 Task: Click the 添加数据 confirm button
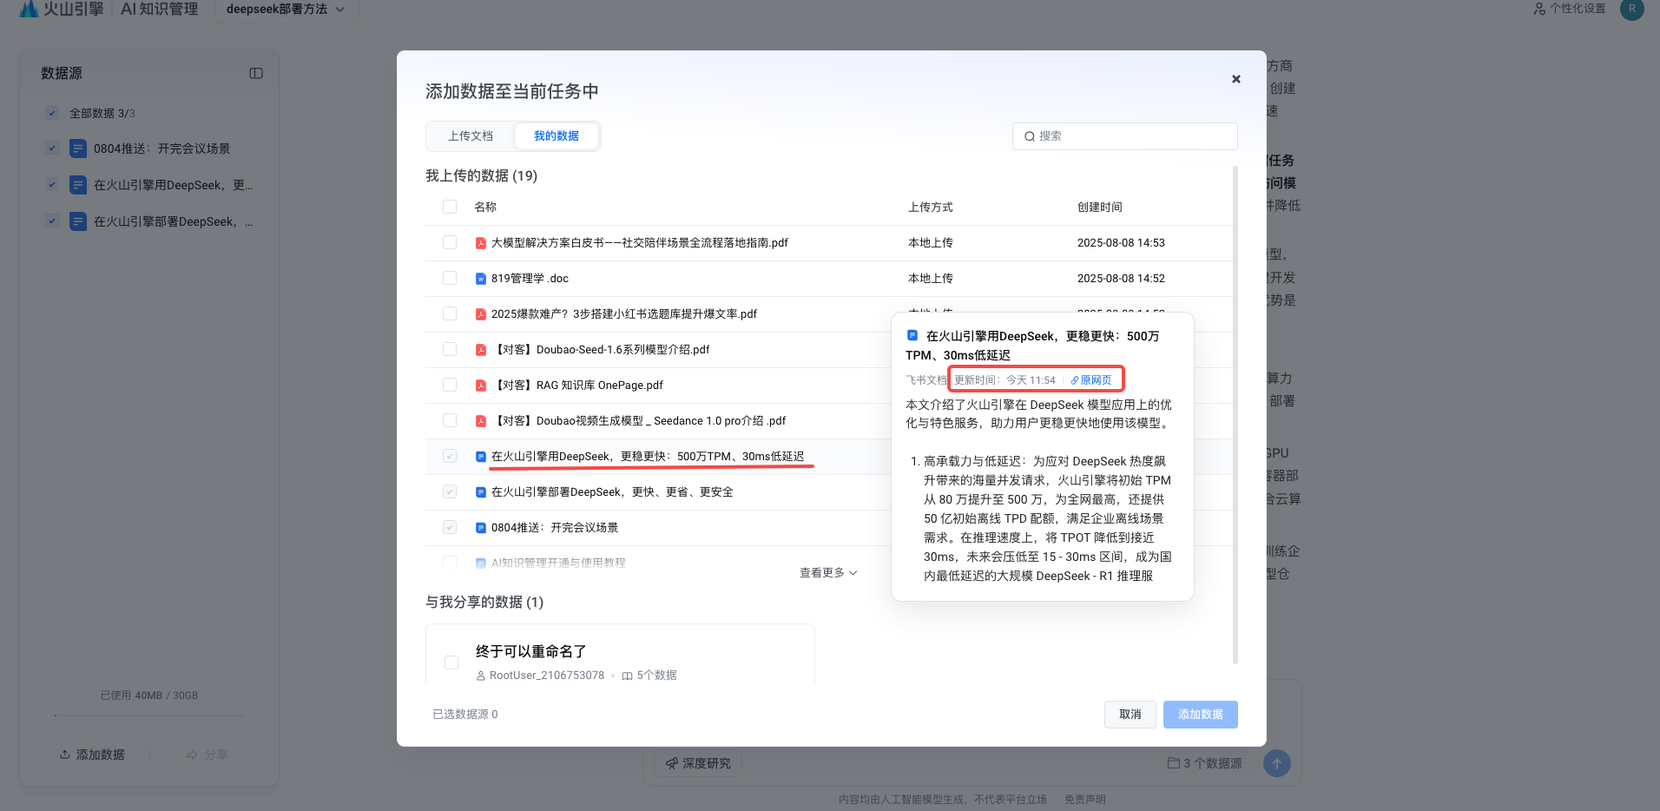coord(1200,715)
